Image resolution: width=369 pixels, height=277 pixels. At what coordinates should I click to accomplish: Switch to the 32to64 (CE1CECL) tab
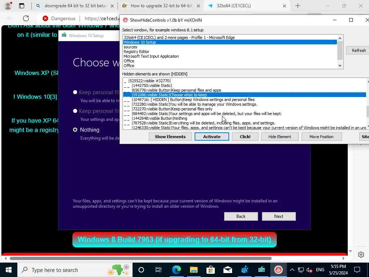pos(246,6)
